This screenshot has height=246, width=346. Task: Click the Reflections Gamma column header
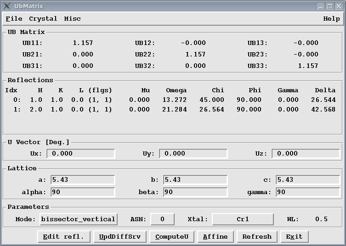(x=288, y=90)
